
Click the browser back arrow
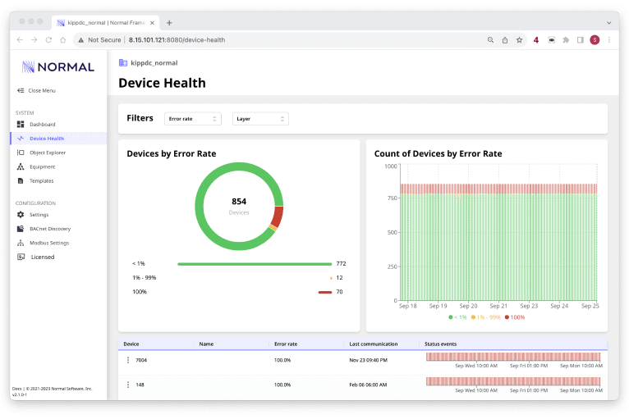(x=20, y=40)
